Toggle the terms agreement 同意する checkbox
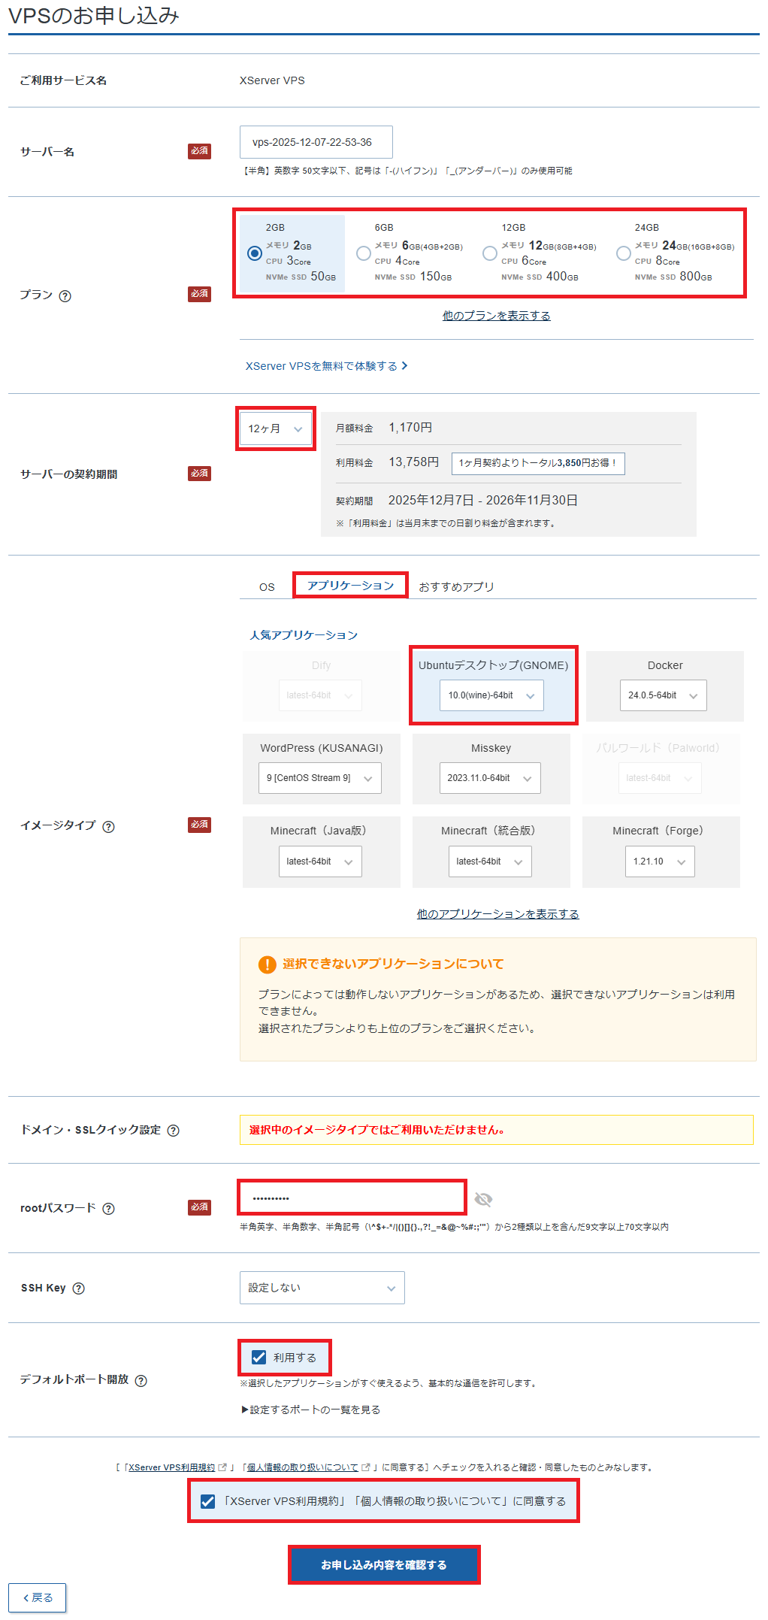 click(x=208, y=1501)
